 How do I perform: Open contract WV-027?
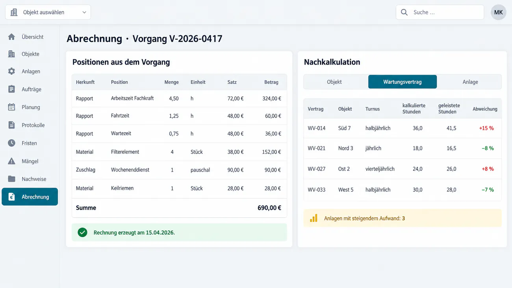point(317,169)
